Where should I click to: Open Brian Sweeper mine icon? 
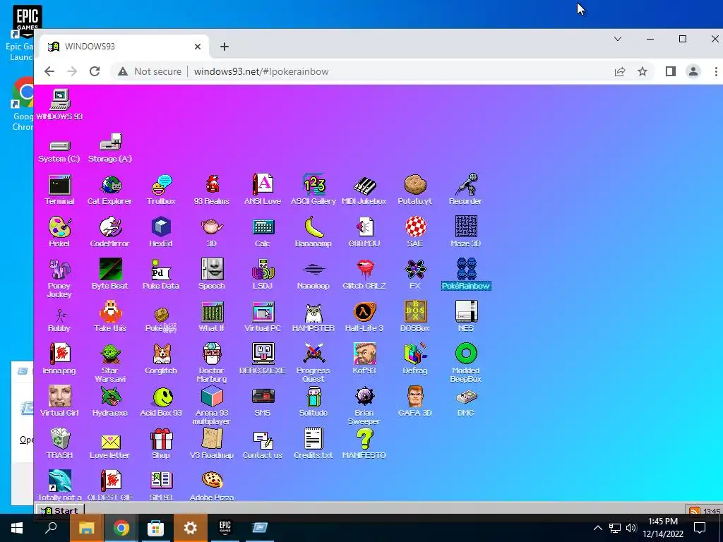coord(364,397)
